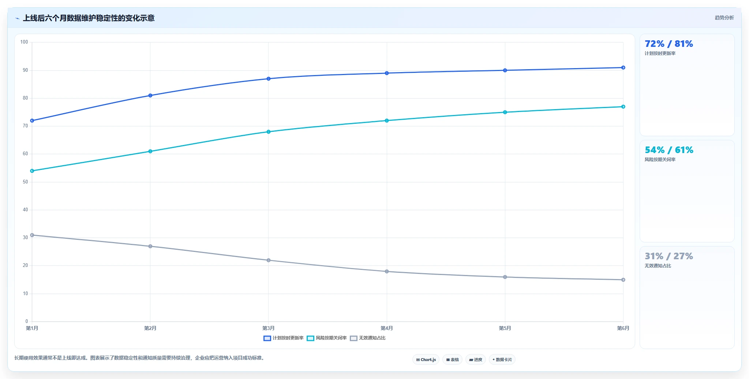Select the teal 第2月 point at 61

coord(150,151)
